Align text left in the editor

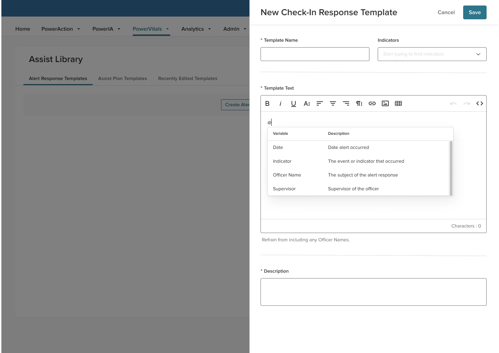[320, 103]
